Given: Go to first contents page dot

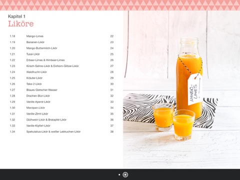Looking at the screenshot, I should tap(119, 174).
